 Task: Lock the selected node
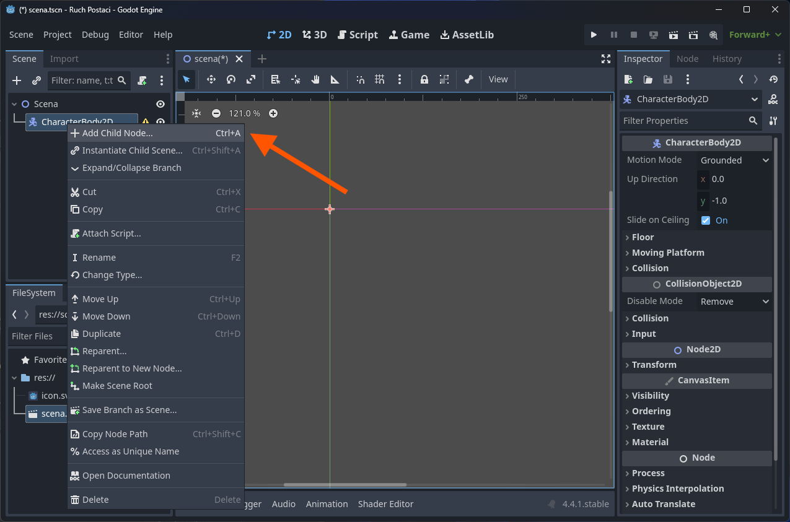[424, 79]
